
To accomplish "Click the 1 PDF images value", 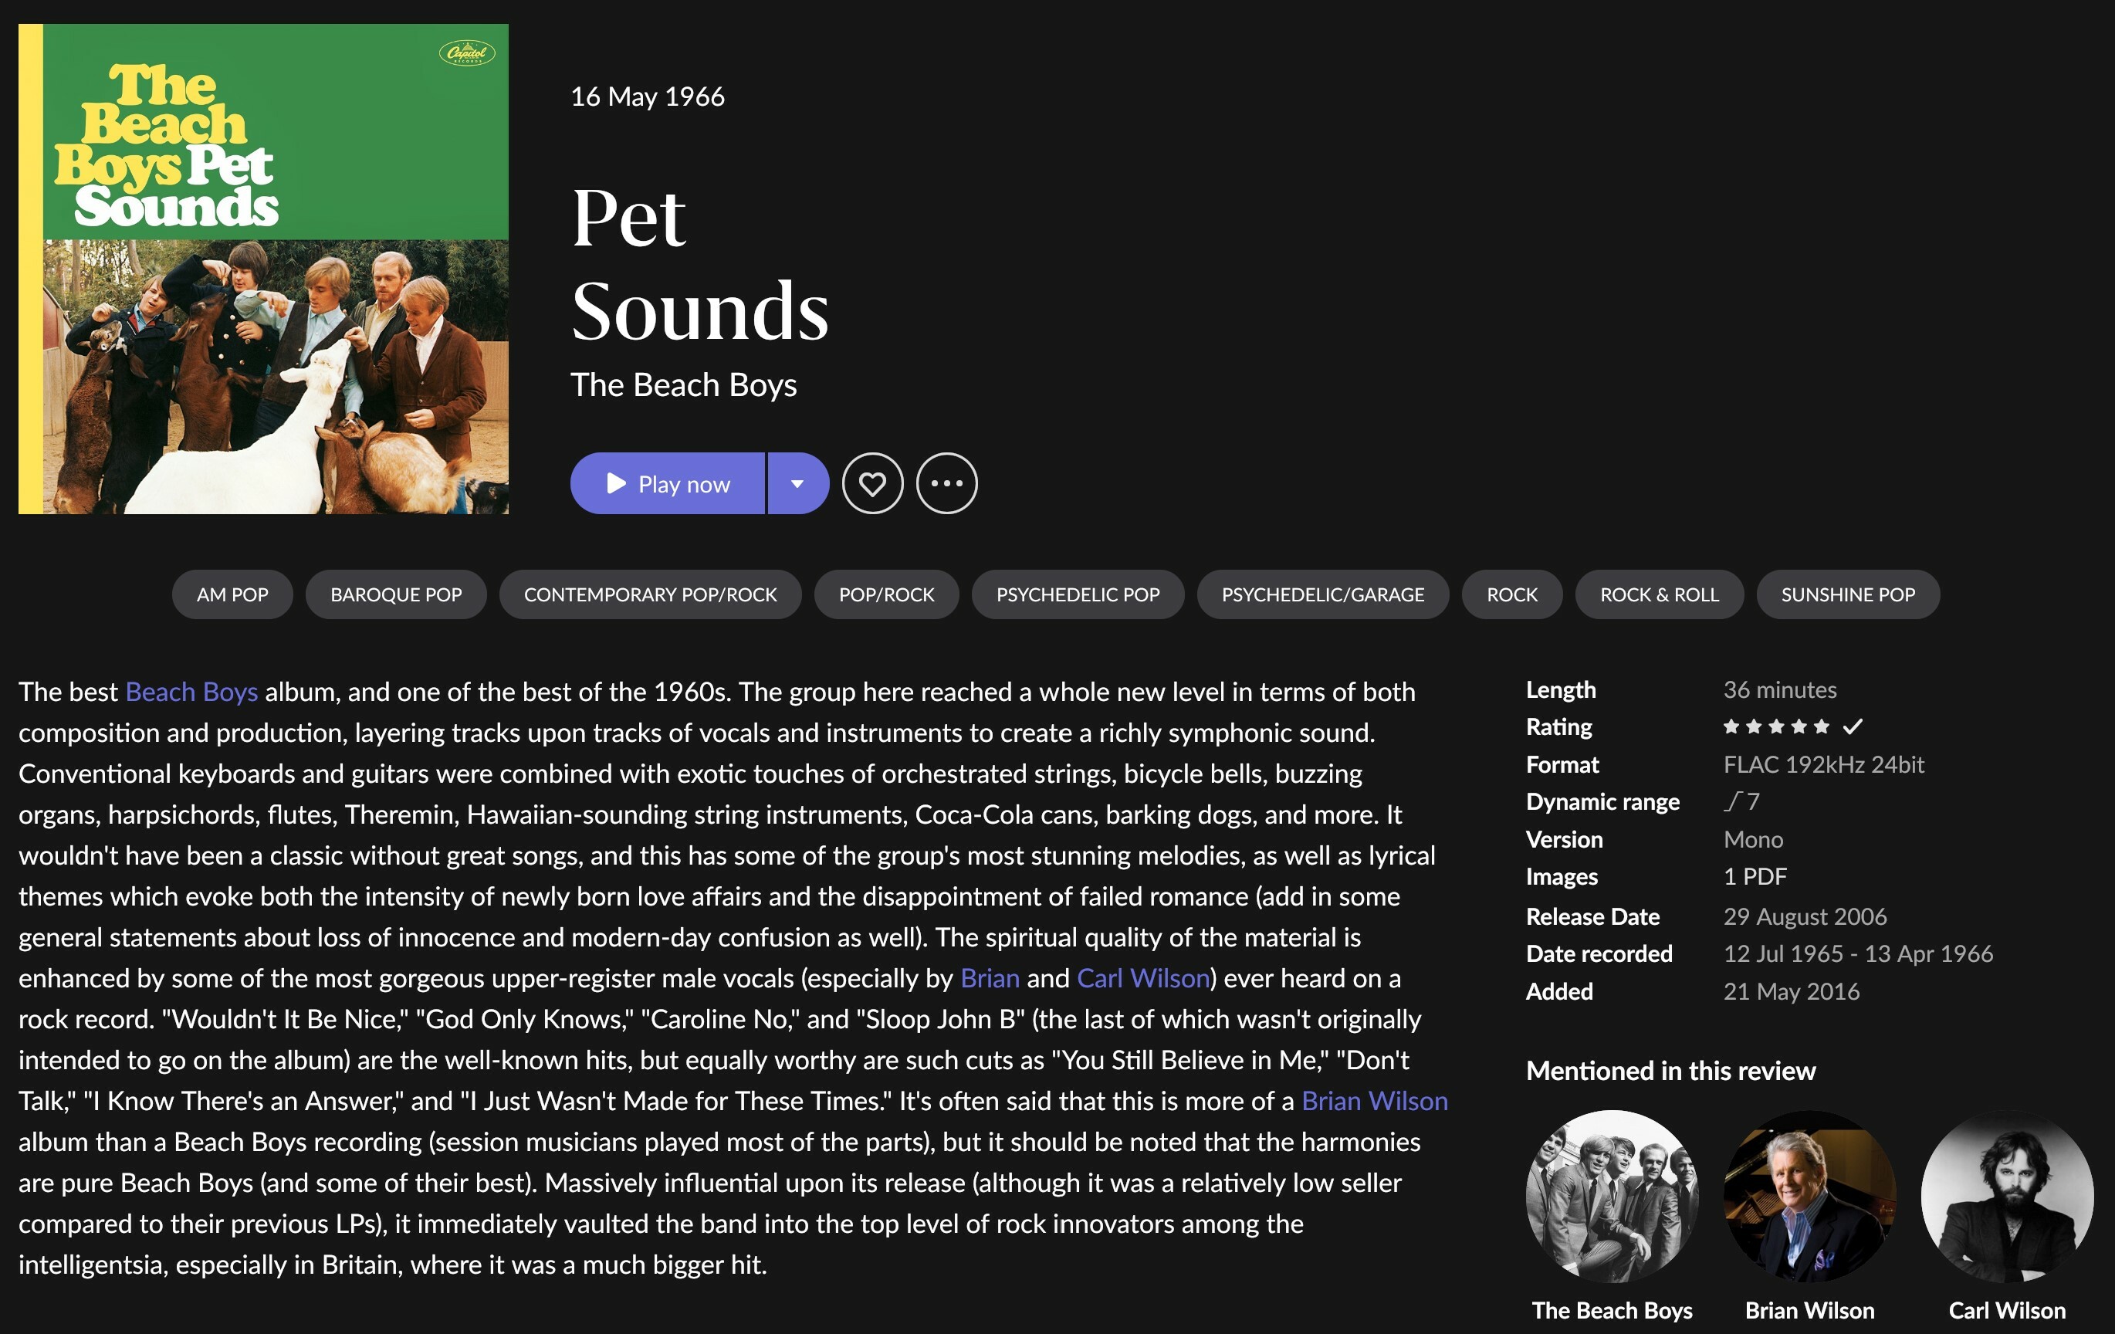I will tap(1755, 876).
